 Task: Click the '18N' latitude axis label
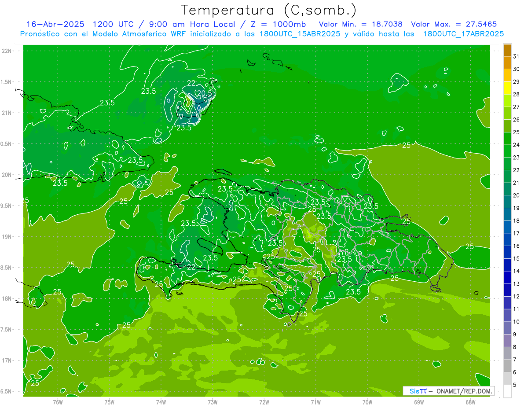7,298
